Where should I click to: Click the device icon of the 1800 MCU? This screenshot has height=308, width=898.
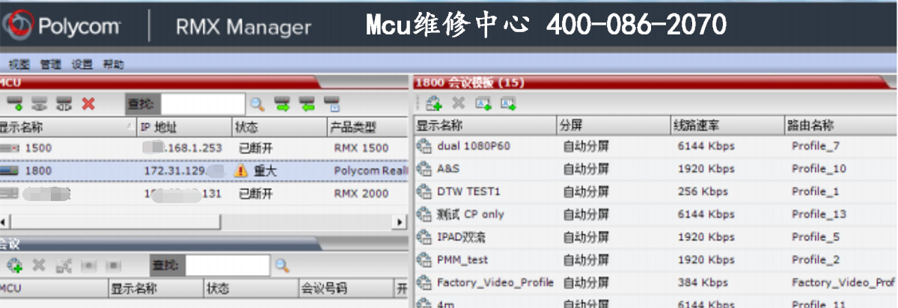tap(9, 171)
